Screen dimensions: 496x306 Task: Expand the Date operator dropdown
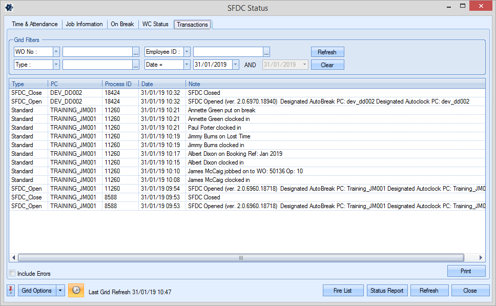(187, 65)
